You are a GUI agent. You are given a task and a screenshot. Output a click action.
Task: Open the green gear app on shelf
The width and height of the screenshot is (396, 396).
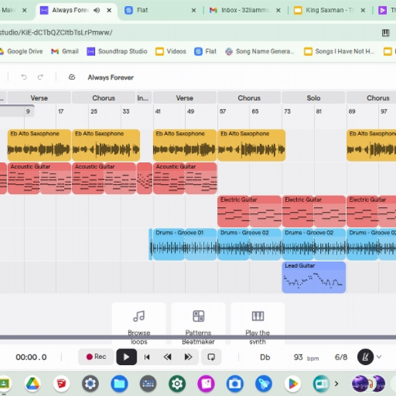click(177, 383)
